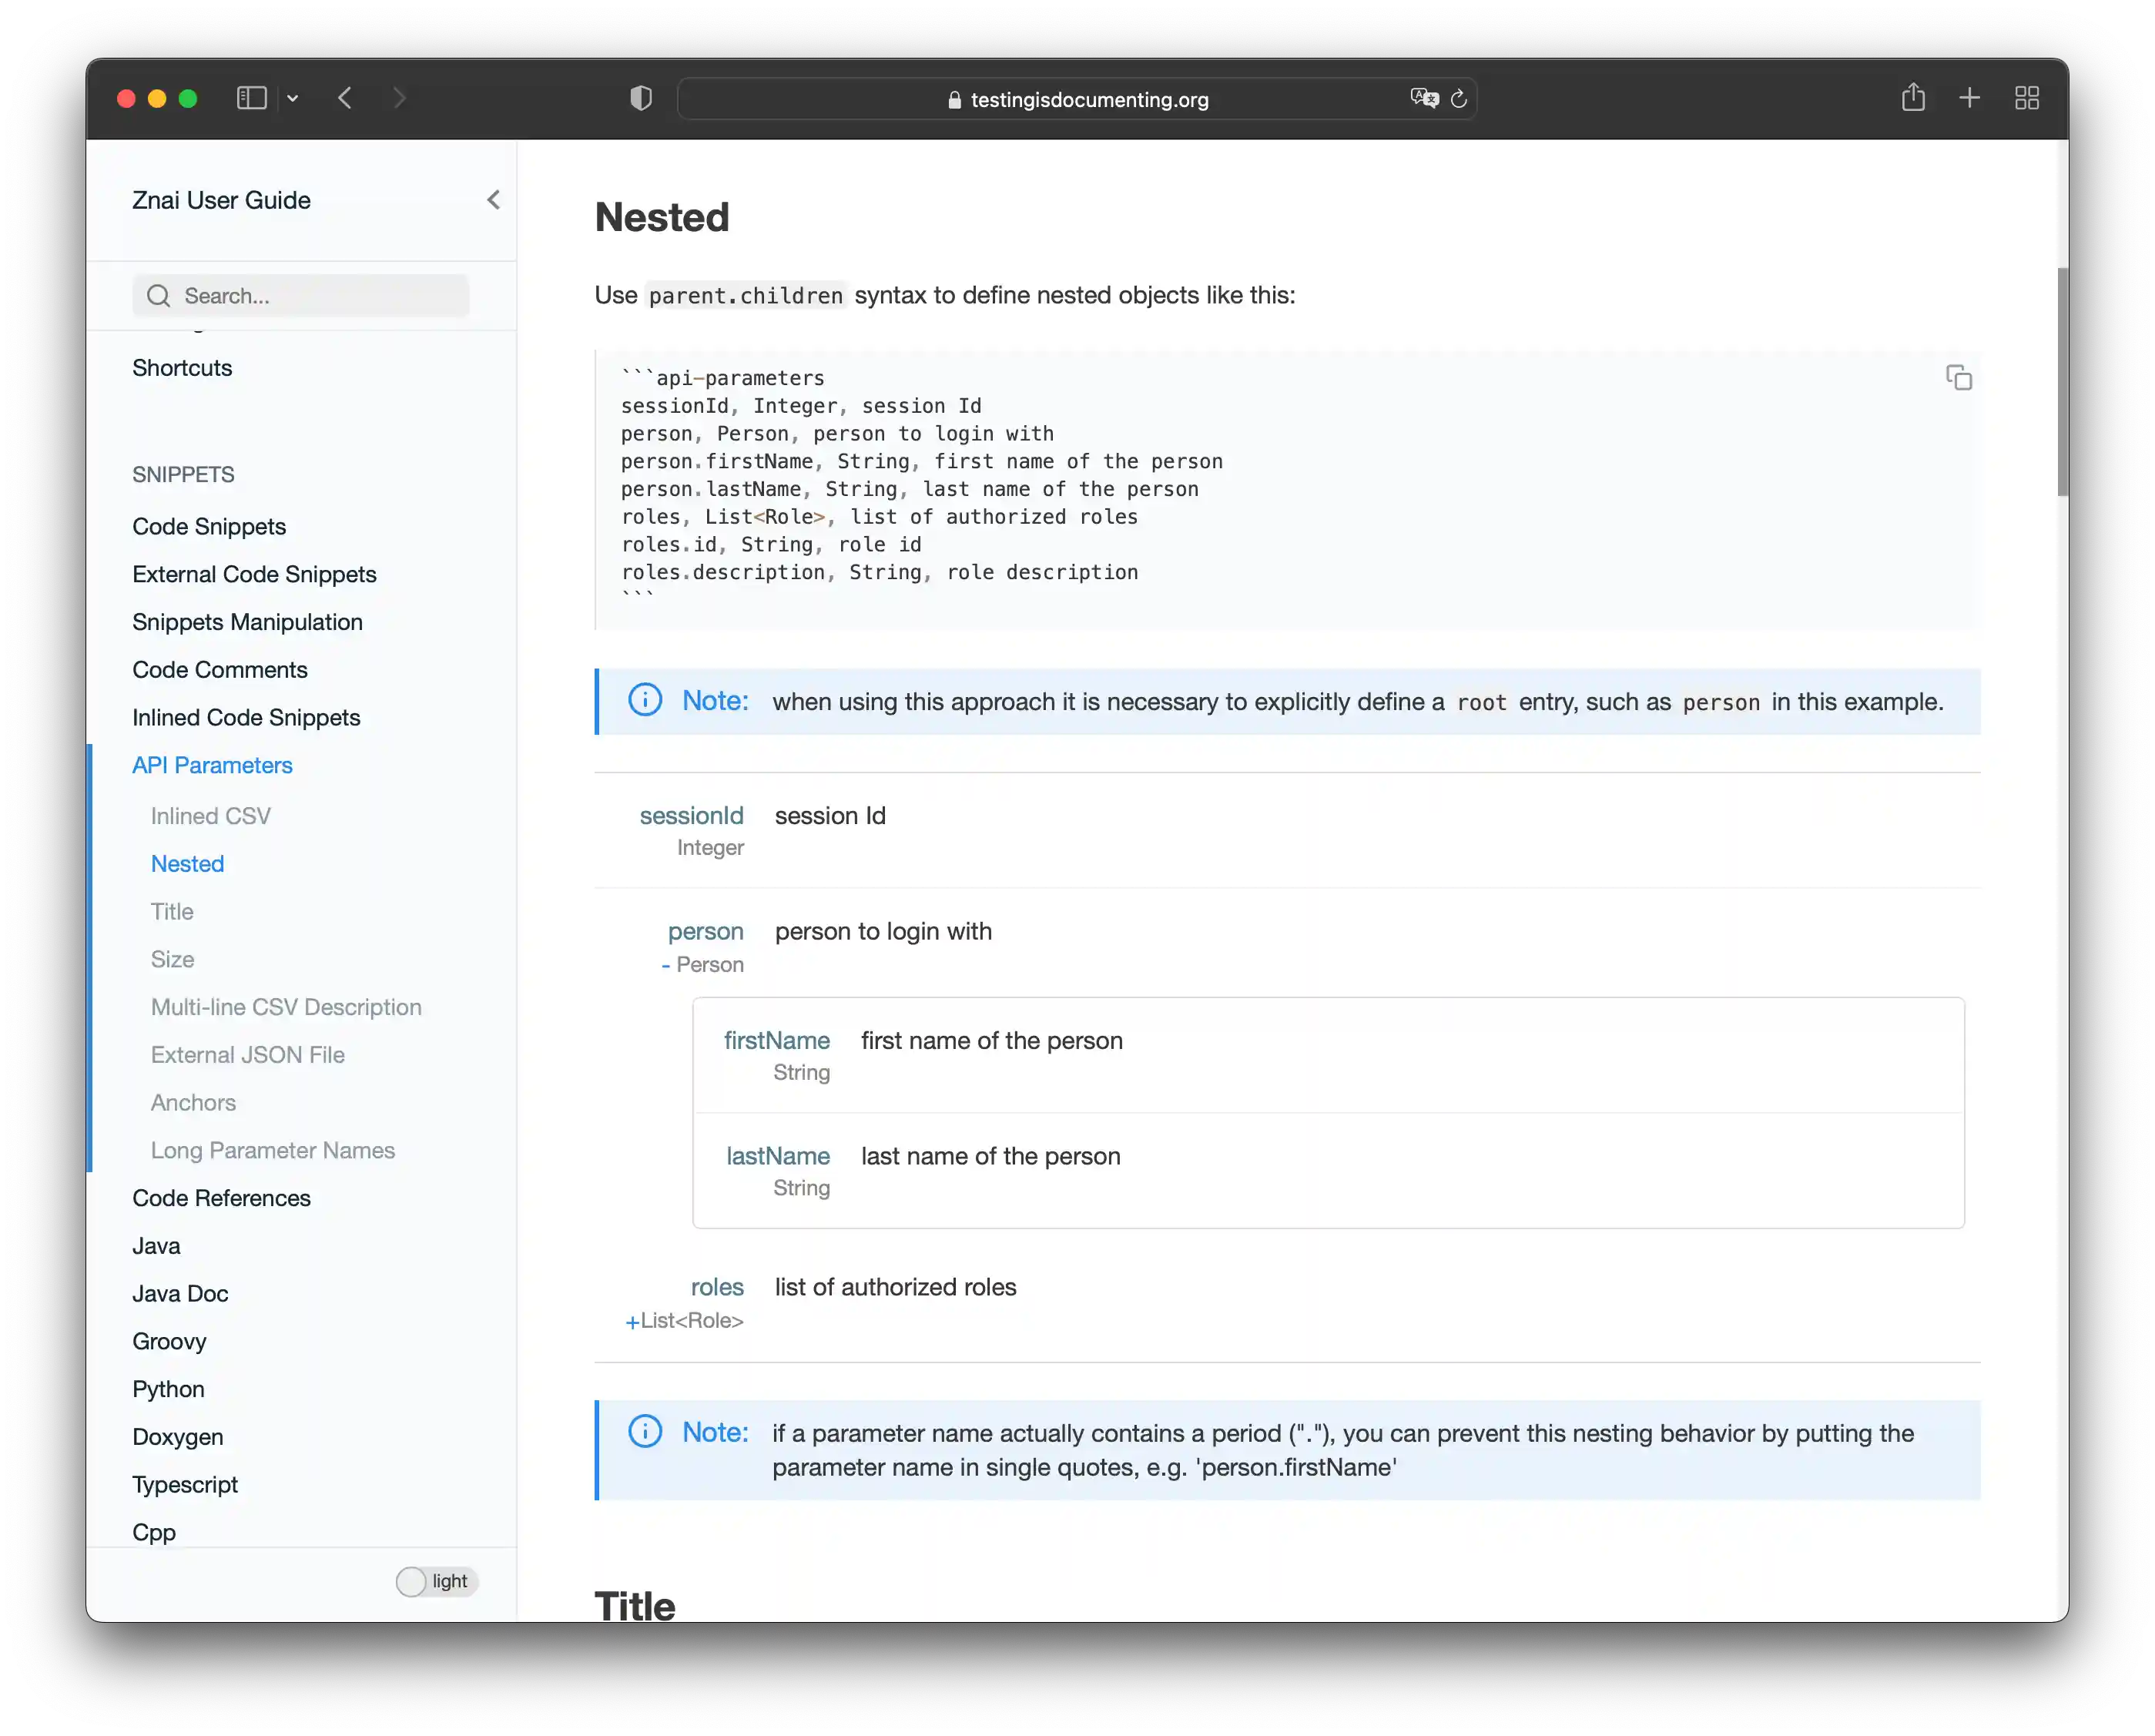Go to the Inlined CSV section
Image resolution: width=2155 pixels, height=1736 pixels.
pos(211,815)
